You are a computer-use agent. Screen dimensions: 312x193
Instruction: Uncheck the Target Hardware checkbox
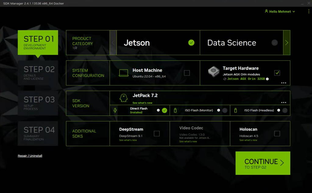[277, 73]
